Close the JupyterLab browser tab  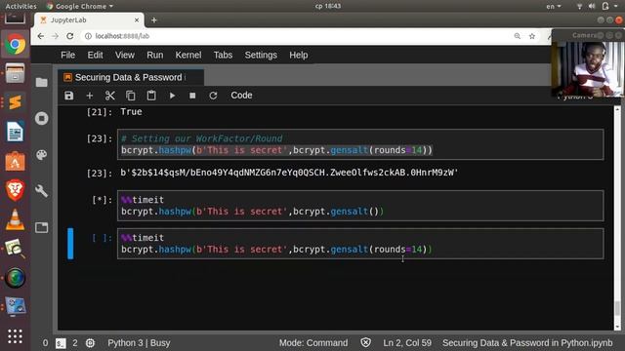(137, 19)
